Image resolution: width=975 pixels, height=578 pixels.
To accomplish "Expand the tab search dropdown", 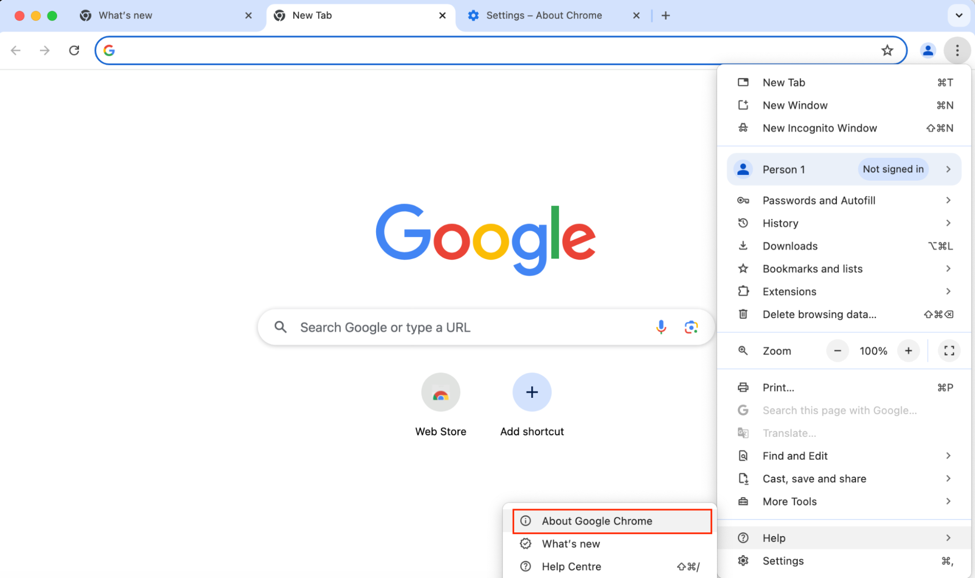I will (x=958, y=15).
